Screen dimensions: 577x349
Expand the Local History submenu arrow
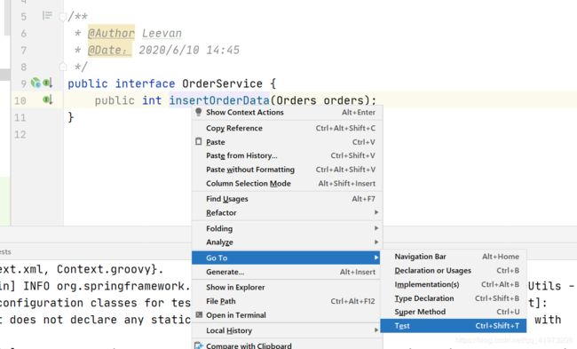point(376,330)
